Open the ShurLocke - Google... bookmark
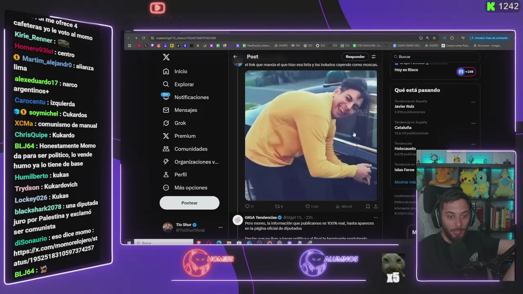The height and width of the screenshot is (294, 523). pos(487,46)
